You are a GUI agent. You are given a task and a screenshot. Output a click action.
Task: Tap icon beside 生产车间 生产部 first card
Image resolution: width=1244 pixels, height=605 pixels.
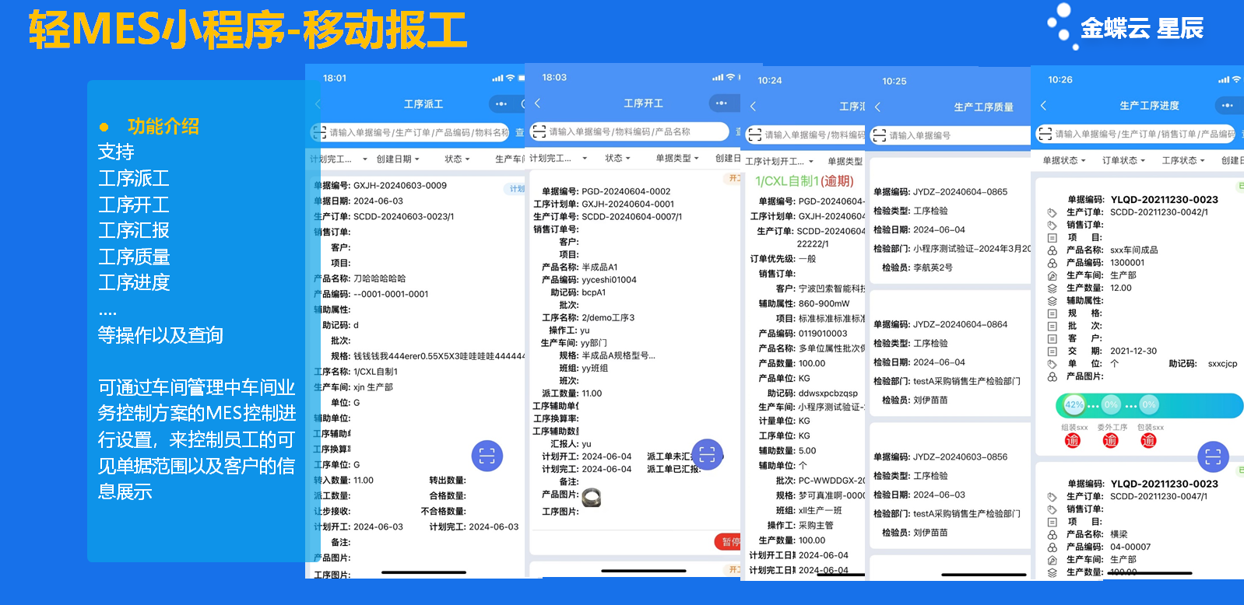point(1052,275)
